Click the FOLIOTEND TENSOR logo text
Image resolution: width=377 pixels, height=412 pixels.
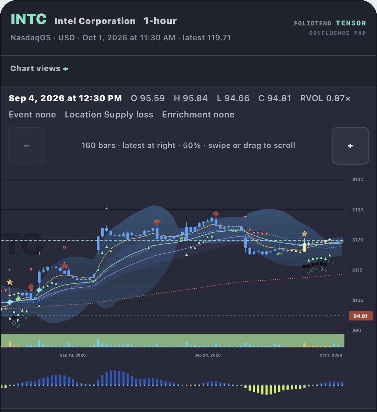330,23
